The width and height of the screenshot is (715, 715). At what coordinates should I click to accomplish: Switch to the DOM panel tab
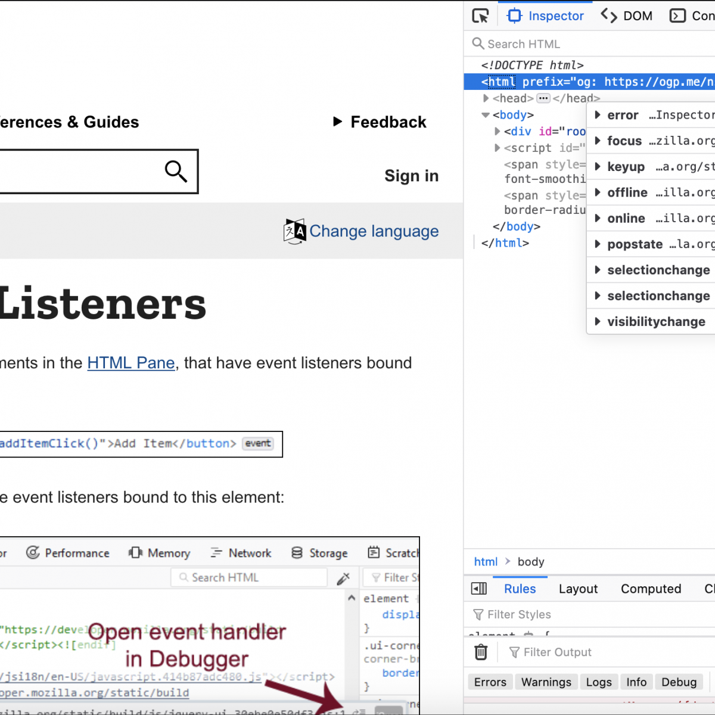pyautogui.click(x=626, y=15)
